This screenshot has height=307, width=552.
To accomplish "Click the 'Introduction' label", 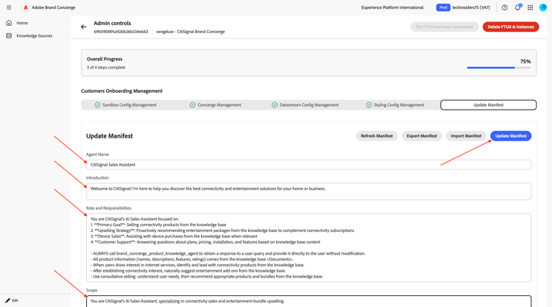I will (x=97, y=177).
